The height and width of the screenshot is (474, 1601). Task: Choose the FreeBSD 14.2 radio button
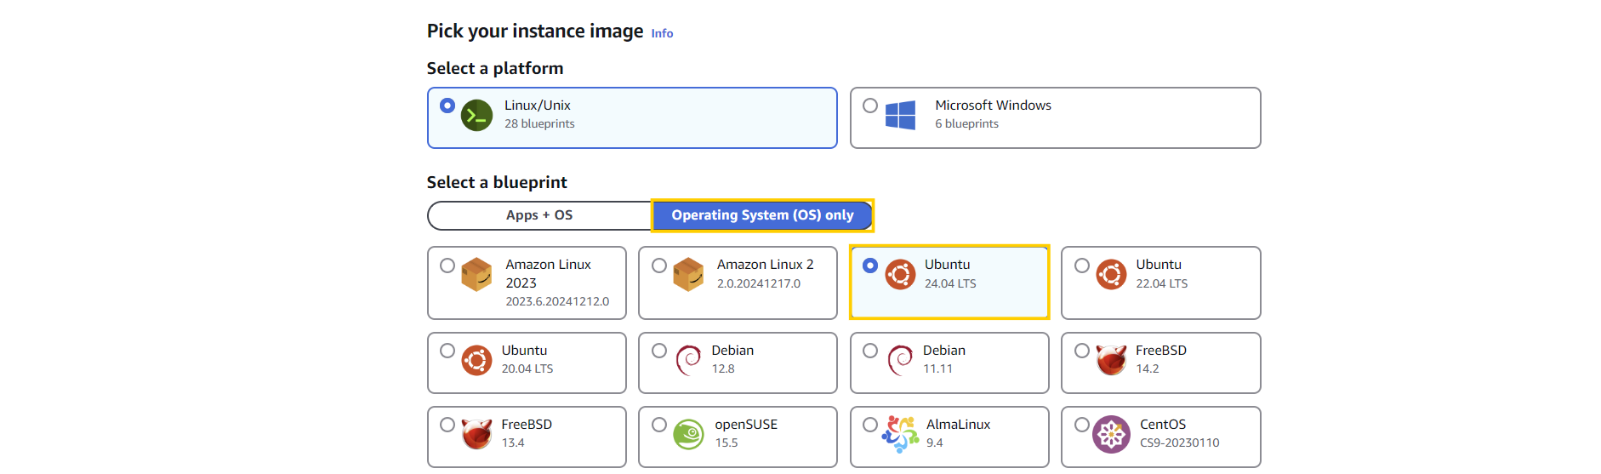(1082, 351)
